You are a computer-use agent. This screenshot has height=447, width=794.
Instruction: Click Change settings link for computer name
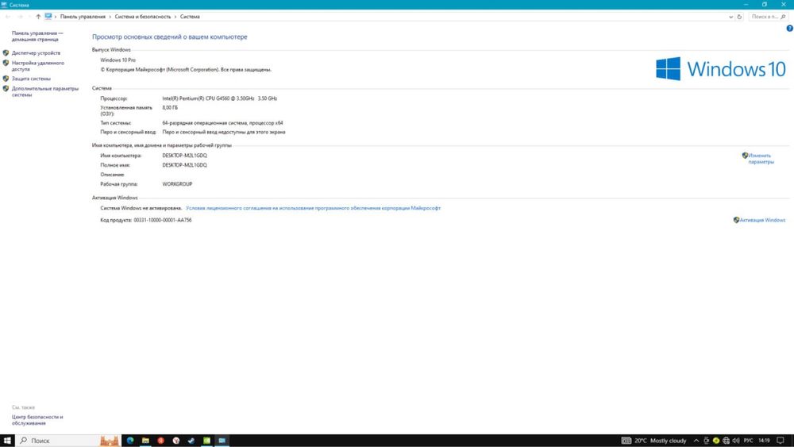point(761,159)
